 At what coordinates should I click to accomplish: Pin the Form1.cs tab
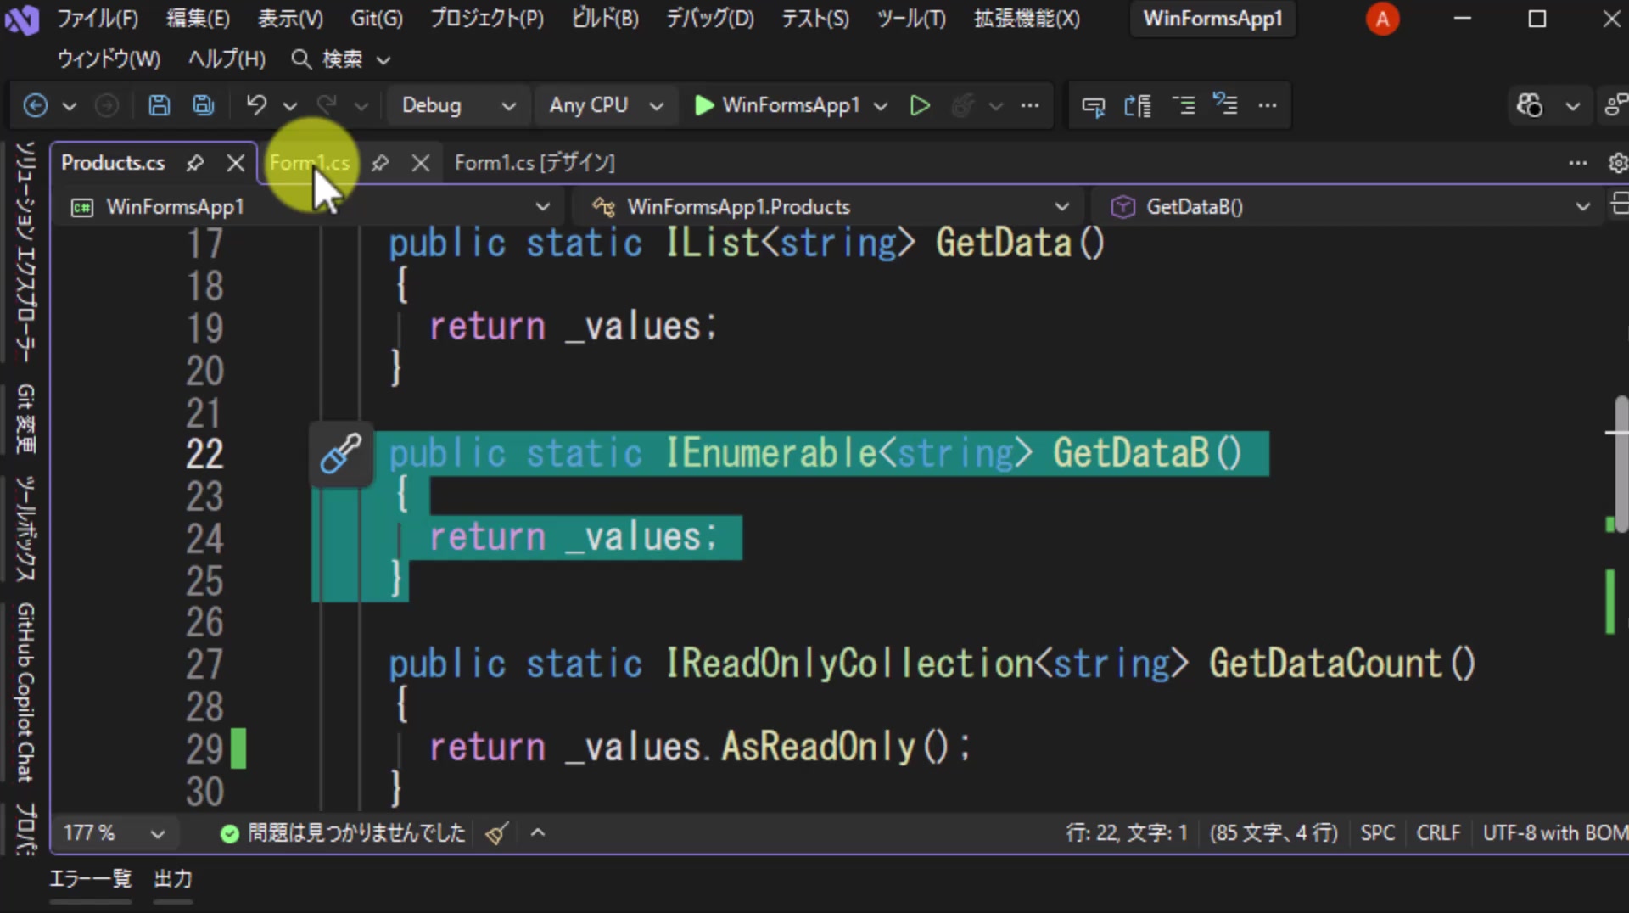[x=380, y=163]
